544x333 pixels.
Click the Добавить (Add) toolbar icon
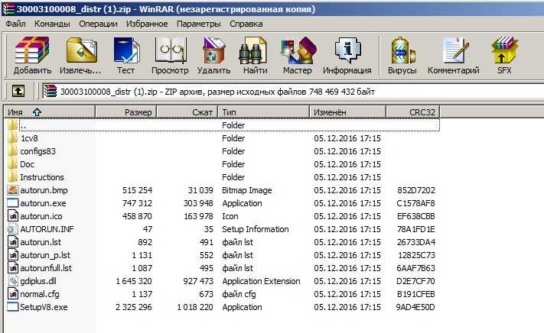(32, 51)
